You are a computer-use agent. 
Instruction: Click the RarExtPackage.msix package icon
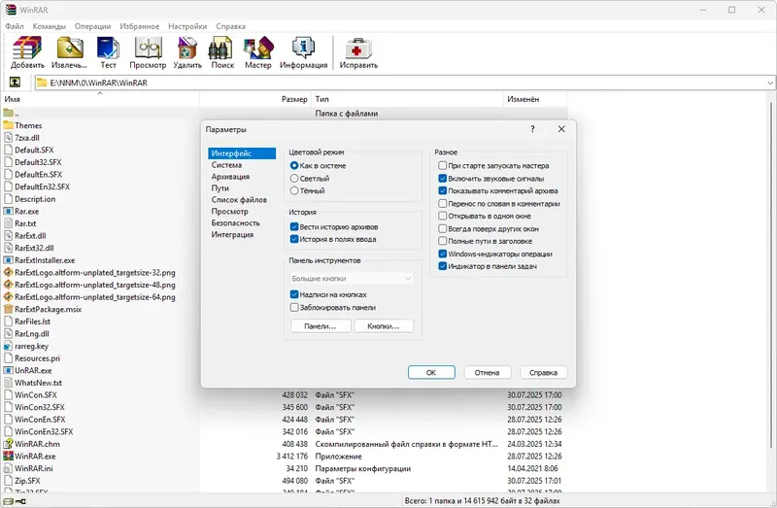tap(8, 309)
